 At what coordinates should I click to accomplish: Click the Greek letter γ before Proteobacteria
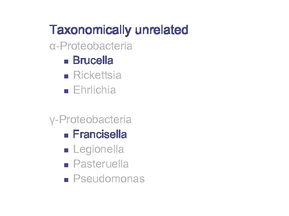click(52, 120)
